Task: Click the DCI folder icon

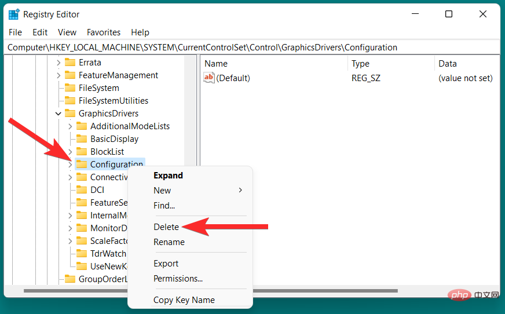Action: pos(82,189)
